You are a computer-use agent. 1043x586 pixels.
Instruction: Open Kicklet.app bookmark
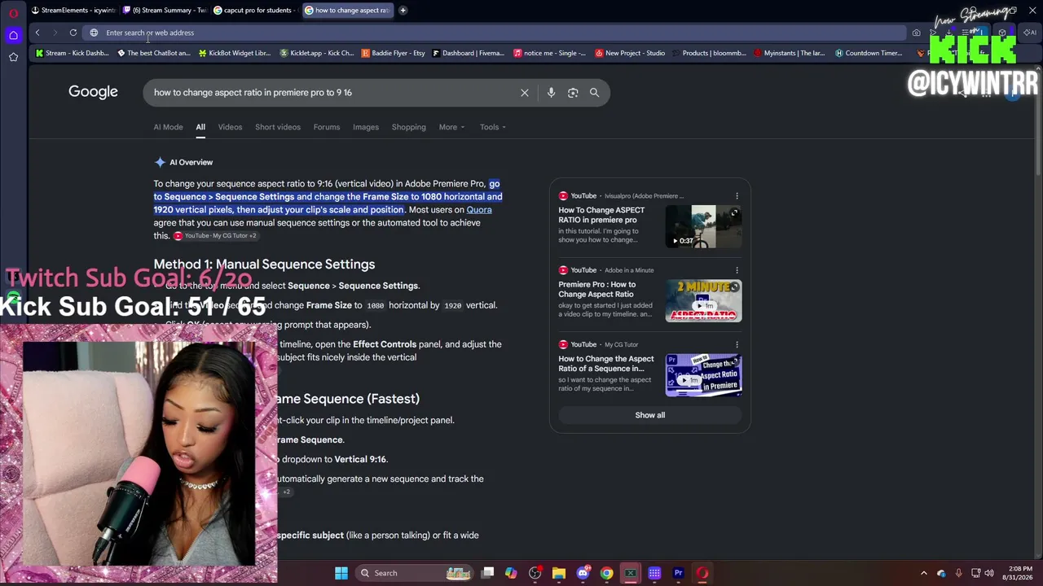317,54
